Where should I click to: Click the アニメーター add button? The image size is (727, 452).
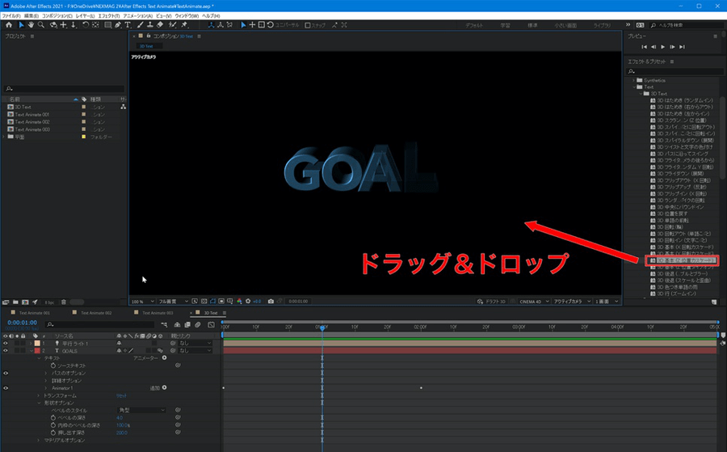click(164, 357)
